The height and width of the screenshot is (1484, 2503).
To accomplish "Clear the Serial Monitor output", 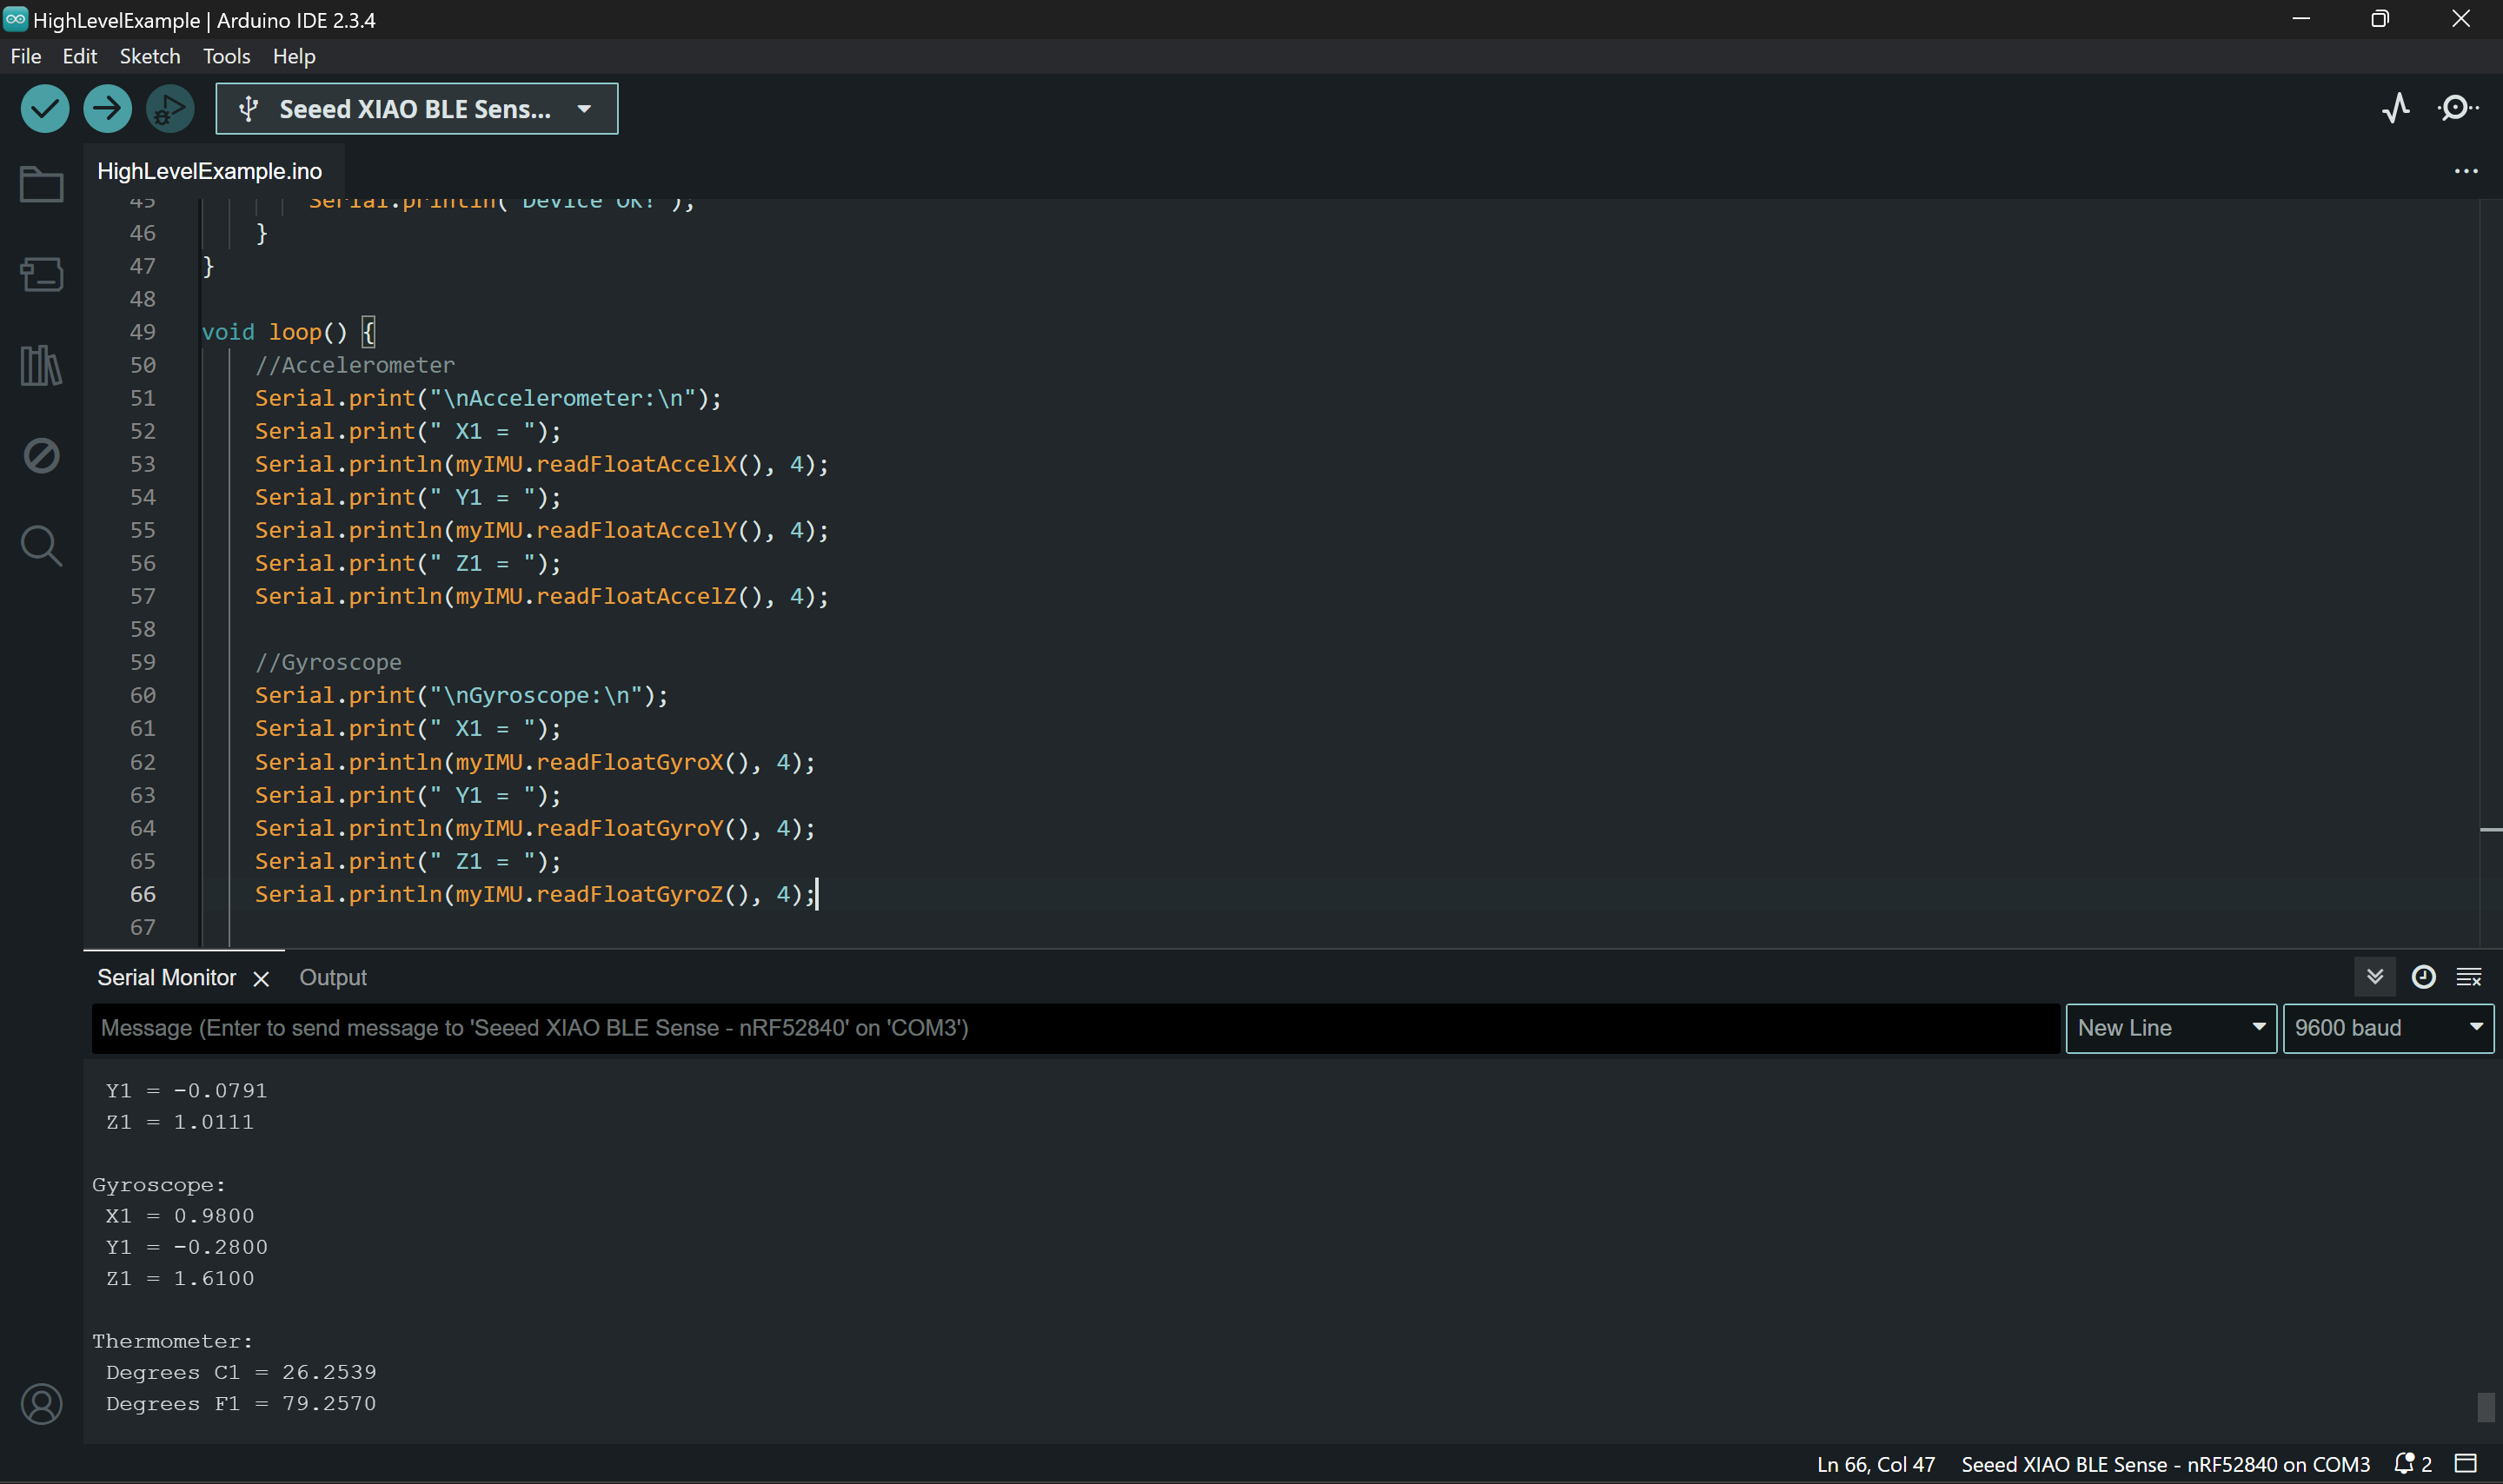I will (2468, 977).
